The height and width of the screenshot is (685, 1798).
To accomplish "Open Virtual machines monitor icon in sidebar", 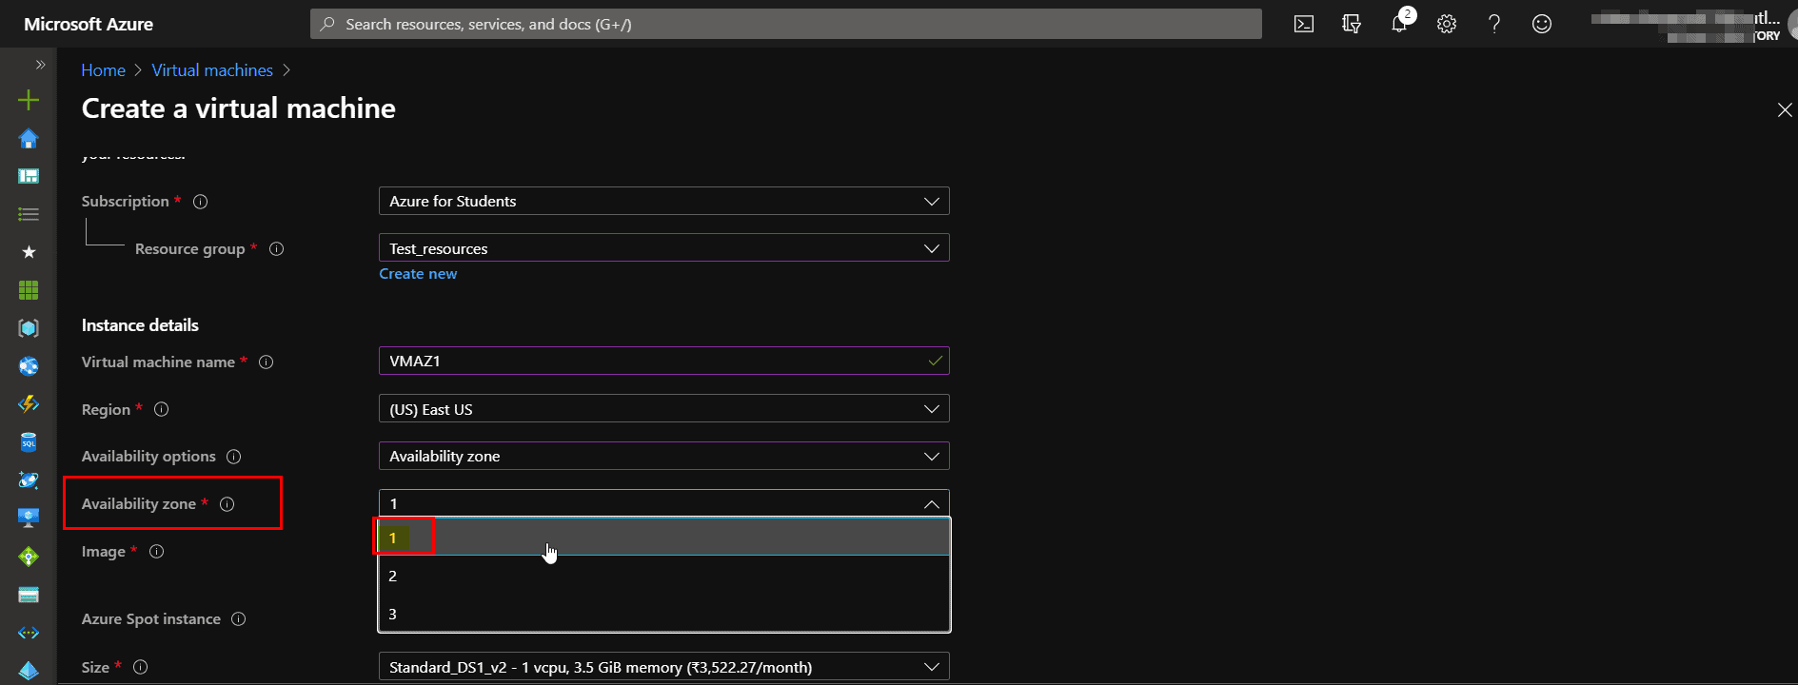I will click(x=29, y=519).
